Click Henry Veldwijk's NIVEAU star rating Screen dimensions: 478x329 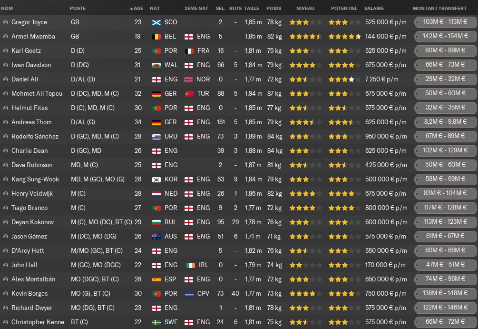pyautogui.click(x=305, y=194)
